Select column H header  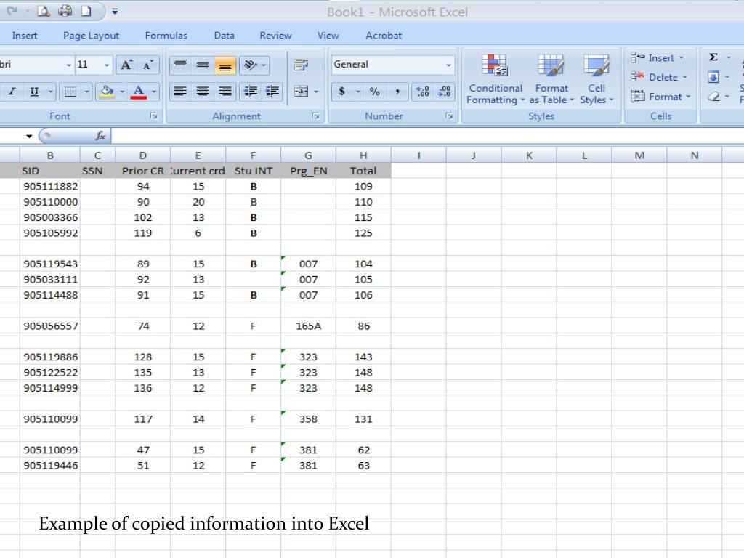click(x=363, y=155)
